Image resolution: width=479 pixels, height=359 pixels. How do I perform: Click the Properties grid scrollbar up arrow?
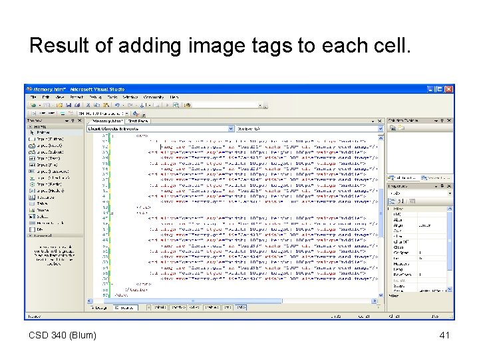tap(450, 209)
